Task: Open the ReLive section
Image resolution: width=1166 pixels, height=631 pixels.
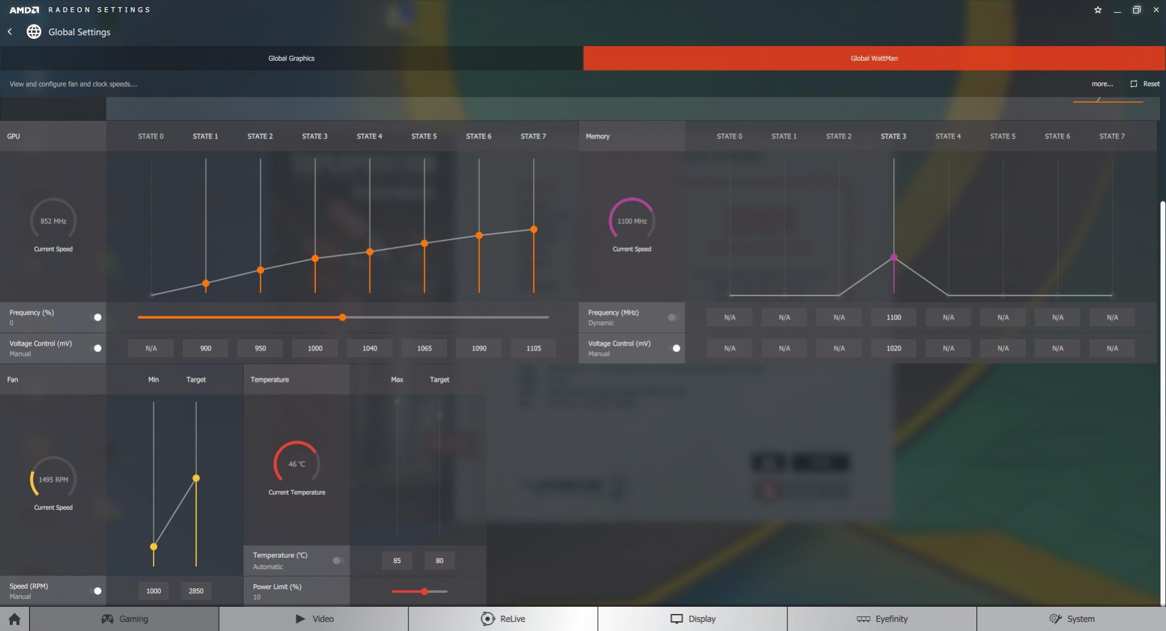Action: click(x=503, y=619)
